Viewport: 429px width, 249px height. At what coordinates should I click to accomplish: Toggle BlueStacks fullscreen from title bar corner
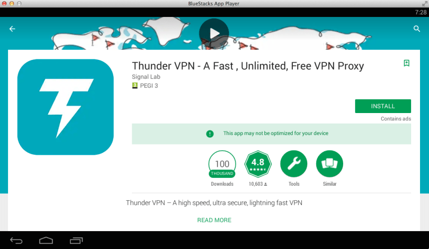pyautogui.click(x=425, y=3)
